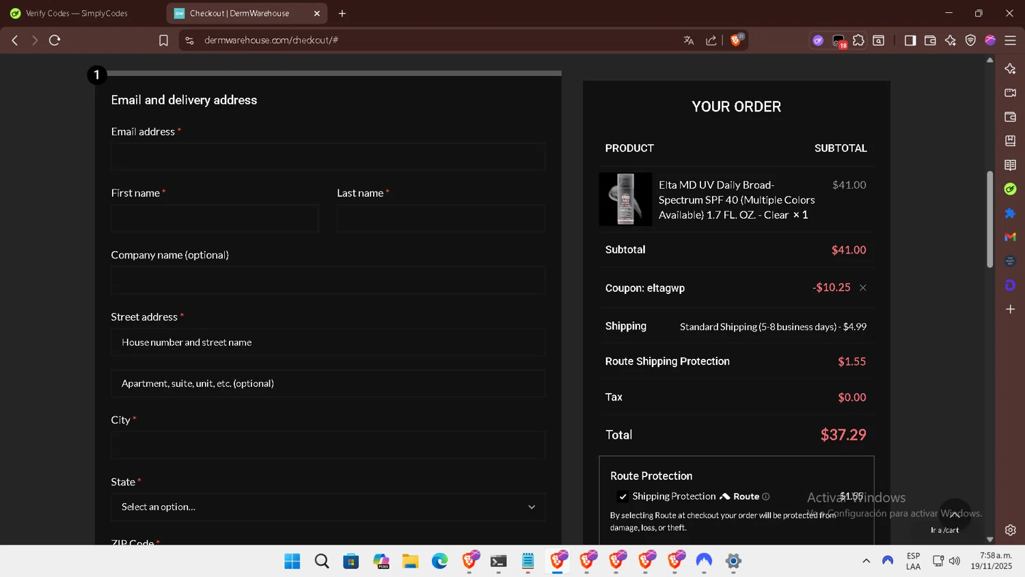Click House number and street name field
Viewport: 1025px width, 577px height.
pyautogui.click(x=328, y=343)
